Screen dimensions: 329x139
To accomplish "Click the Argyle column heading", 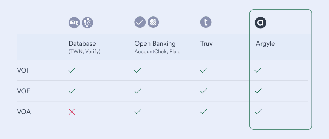I will (x=265, y=44).
